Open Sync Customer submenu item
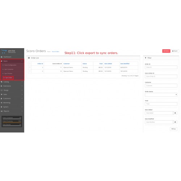 (9, 69)
